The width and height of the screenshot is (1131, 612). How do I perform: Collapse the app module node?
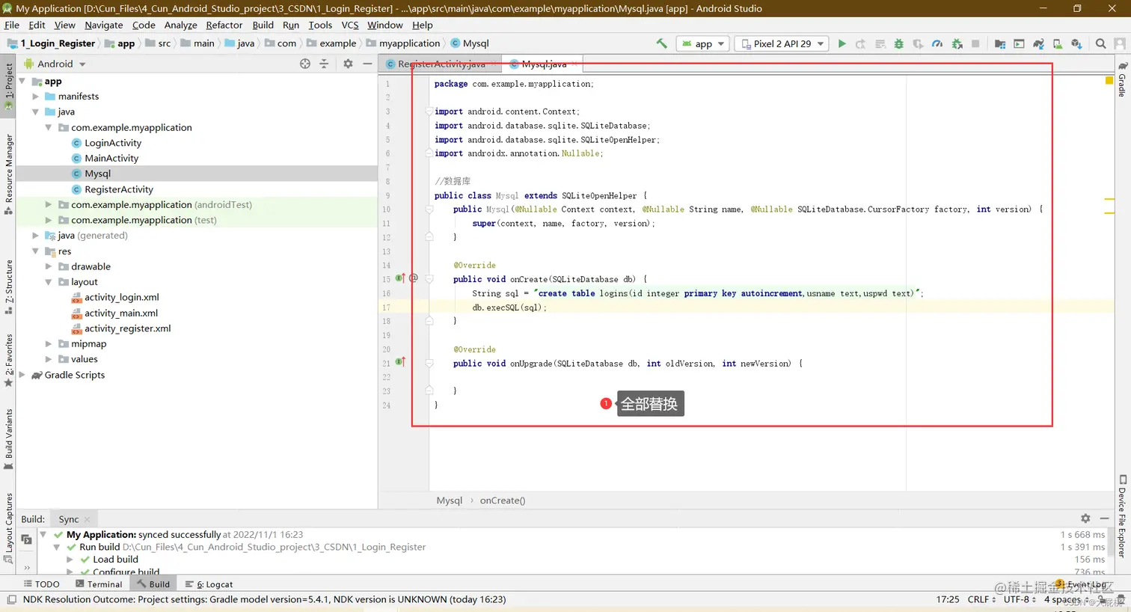coord(22,81)
